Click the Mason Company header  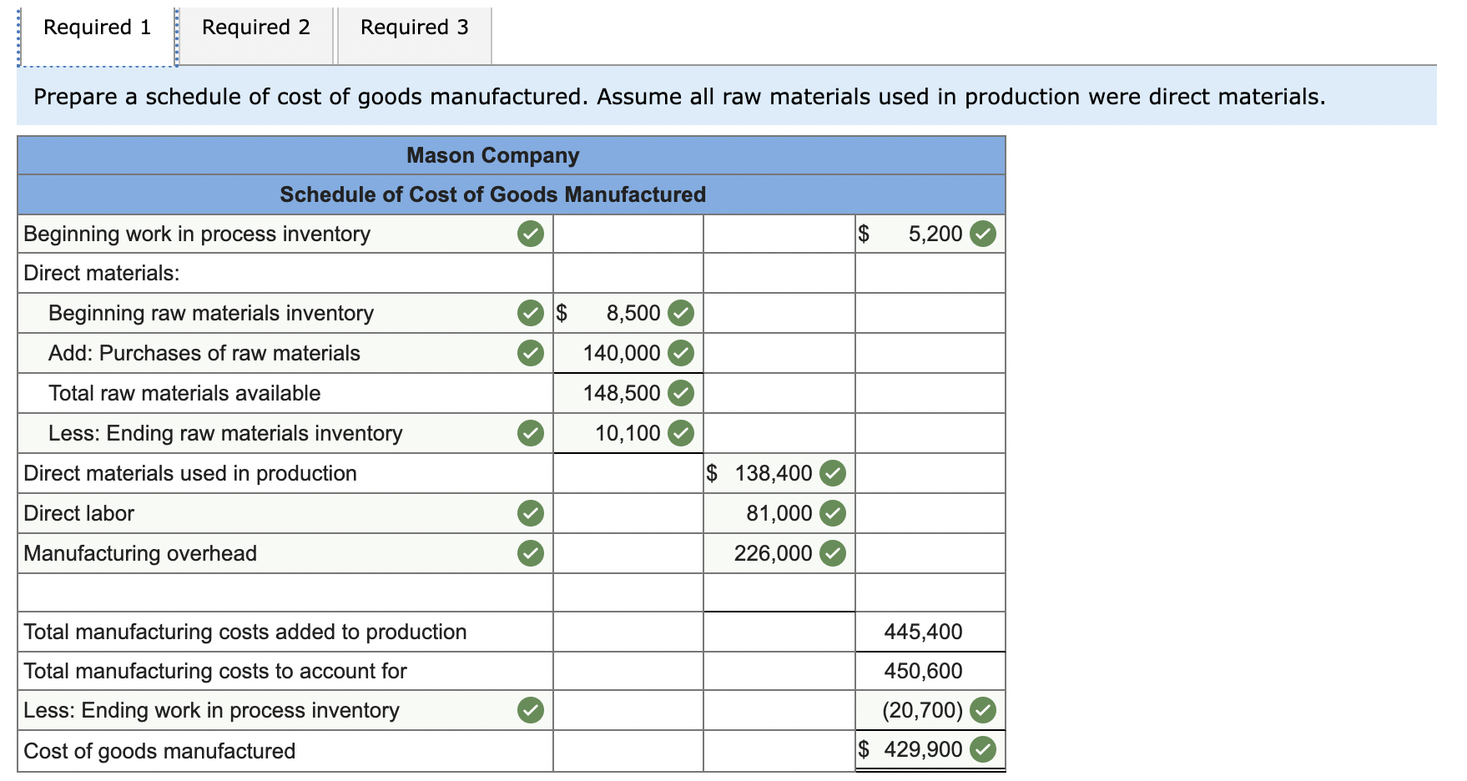tap(493, 156)
